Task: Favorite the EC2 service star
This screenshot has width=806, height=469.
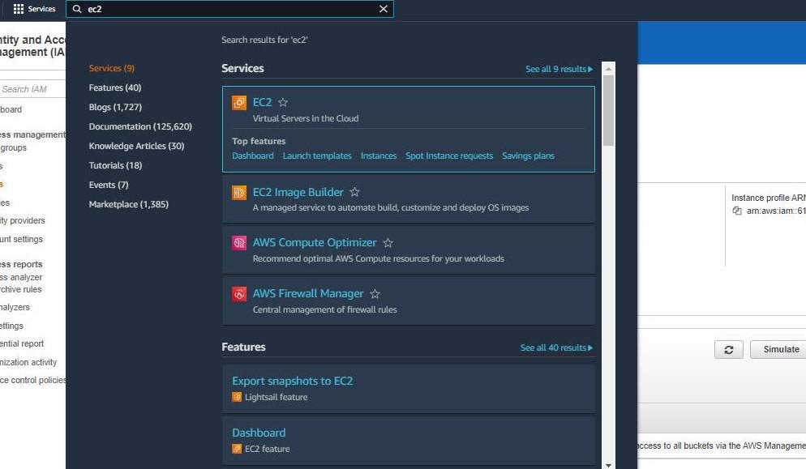Action: click(283, 102)
